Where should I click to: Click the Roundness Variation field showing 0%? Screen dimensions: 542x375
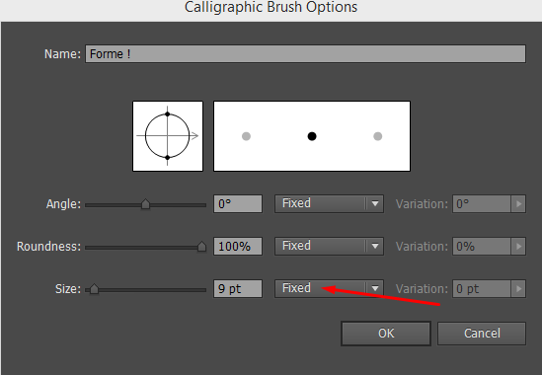(x=482, y=247)
